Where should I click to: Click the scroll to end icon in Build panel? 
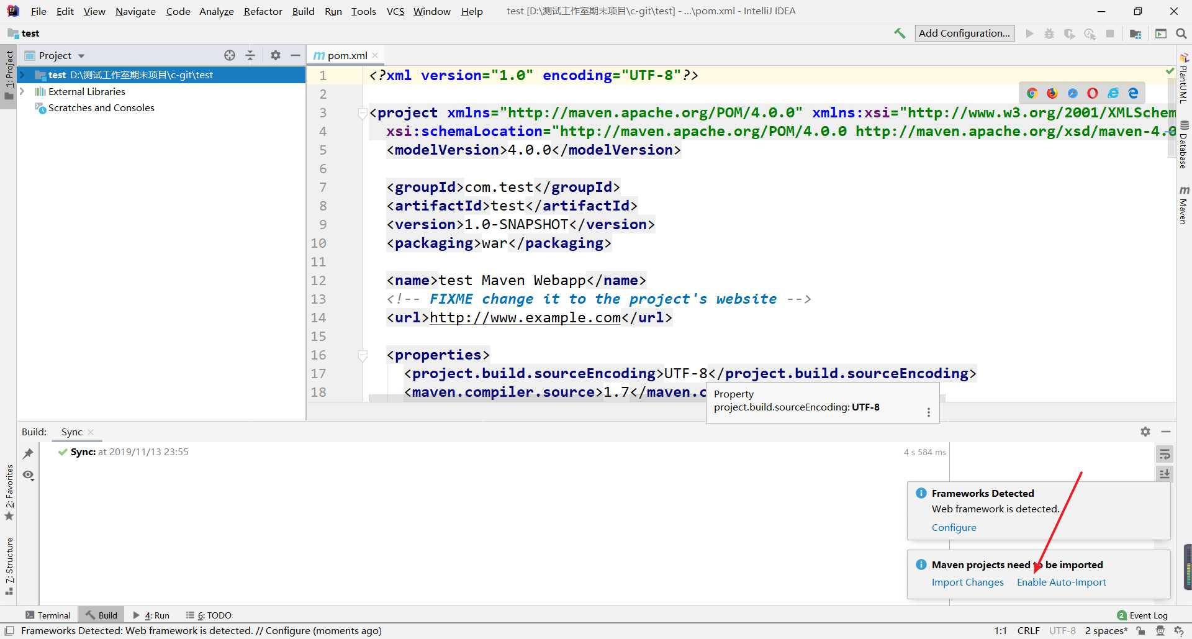pyautogui.click(x=1165, y=474)
